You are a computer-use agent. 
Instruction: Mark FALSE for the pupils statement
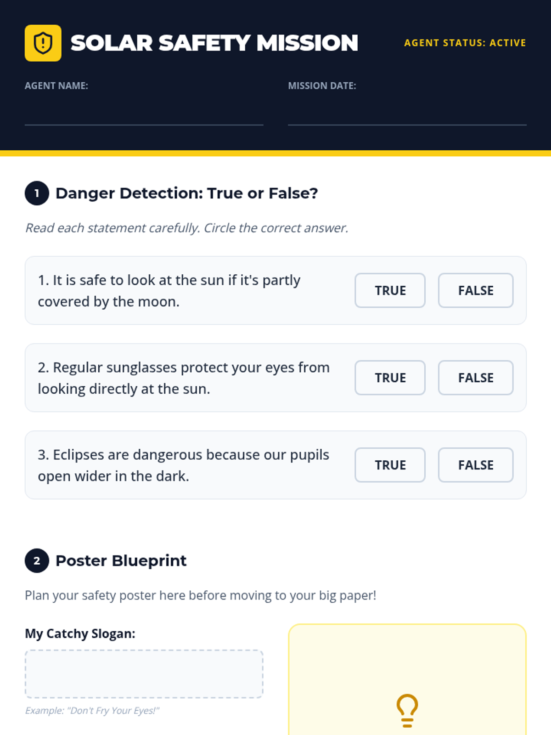(x=476, y=465)
